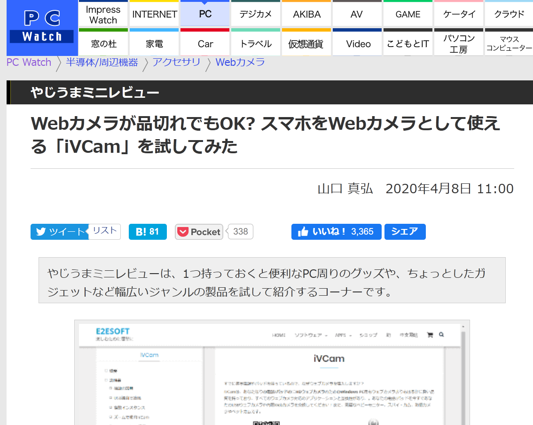Viewport: 533px width, 425px height.
Task: Open the パソコン工房 tab
Action: click(459, 42)
